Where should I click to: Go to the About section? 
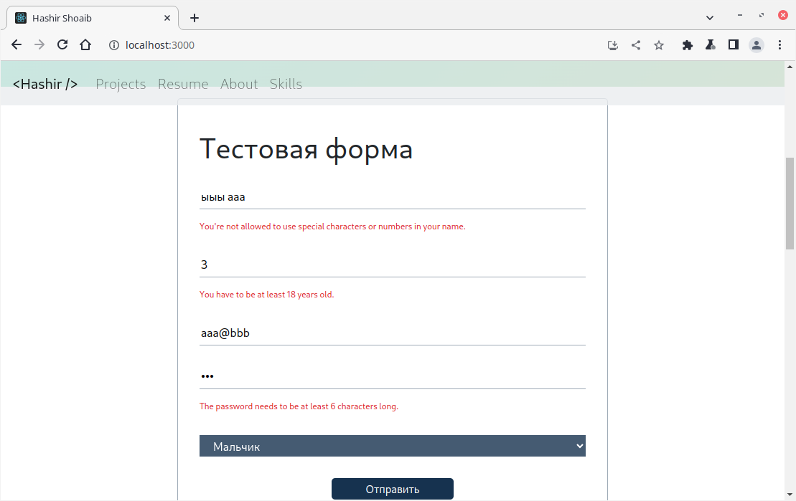pos(239,84)
